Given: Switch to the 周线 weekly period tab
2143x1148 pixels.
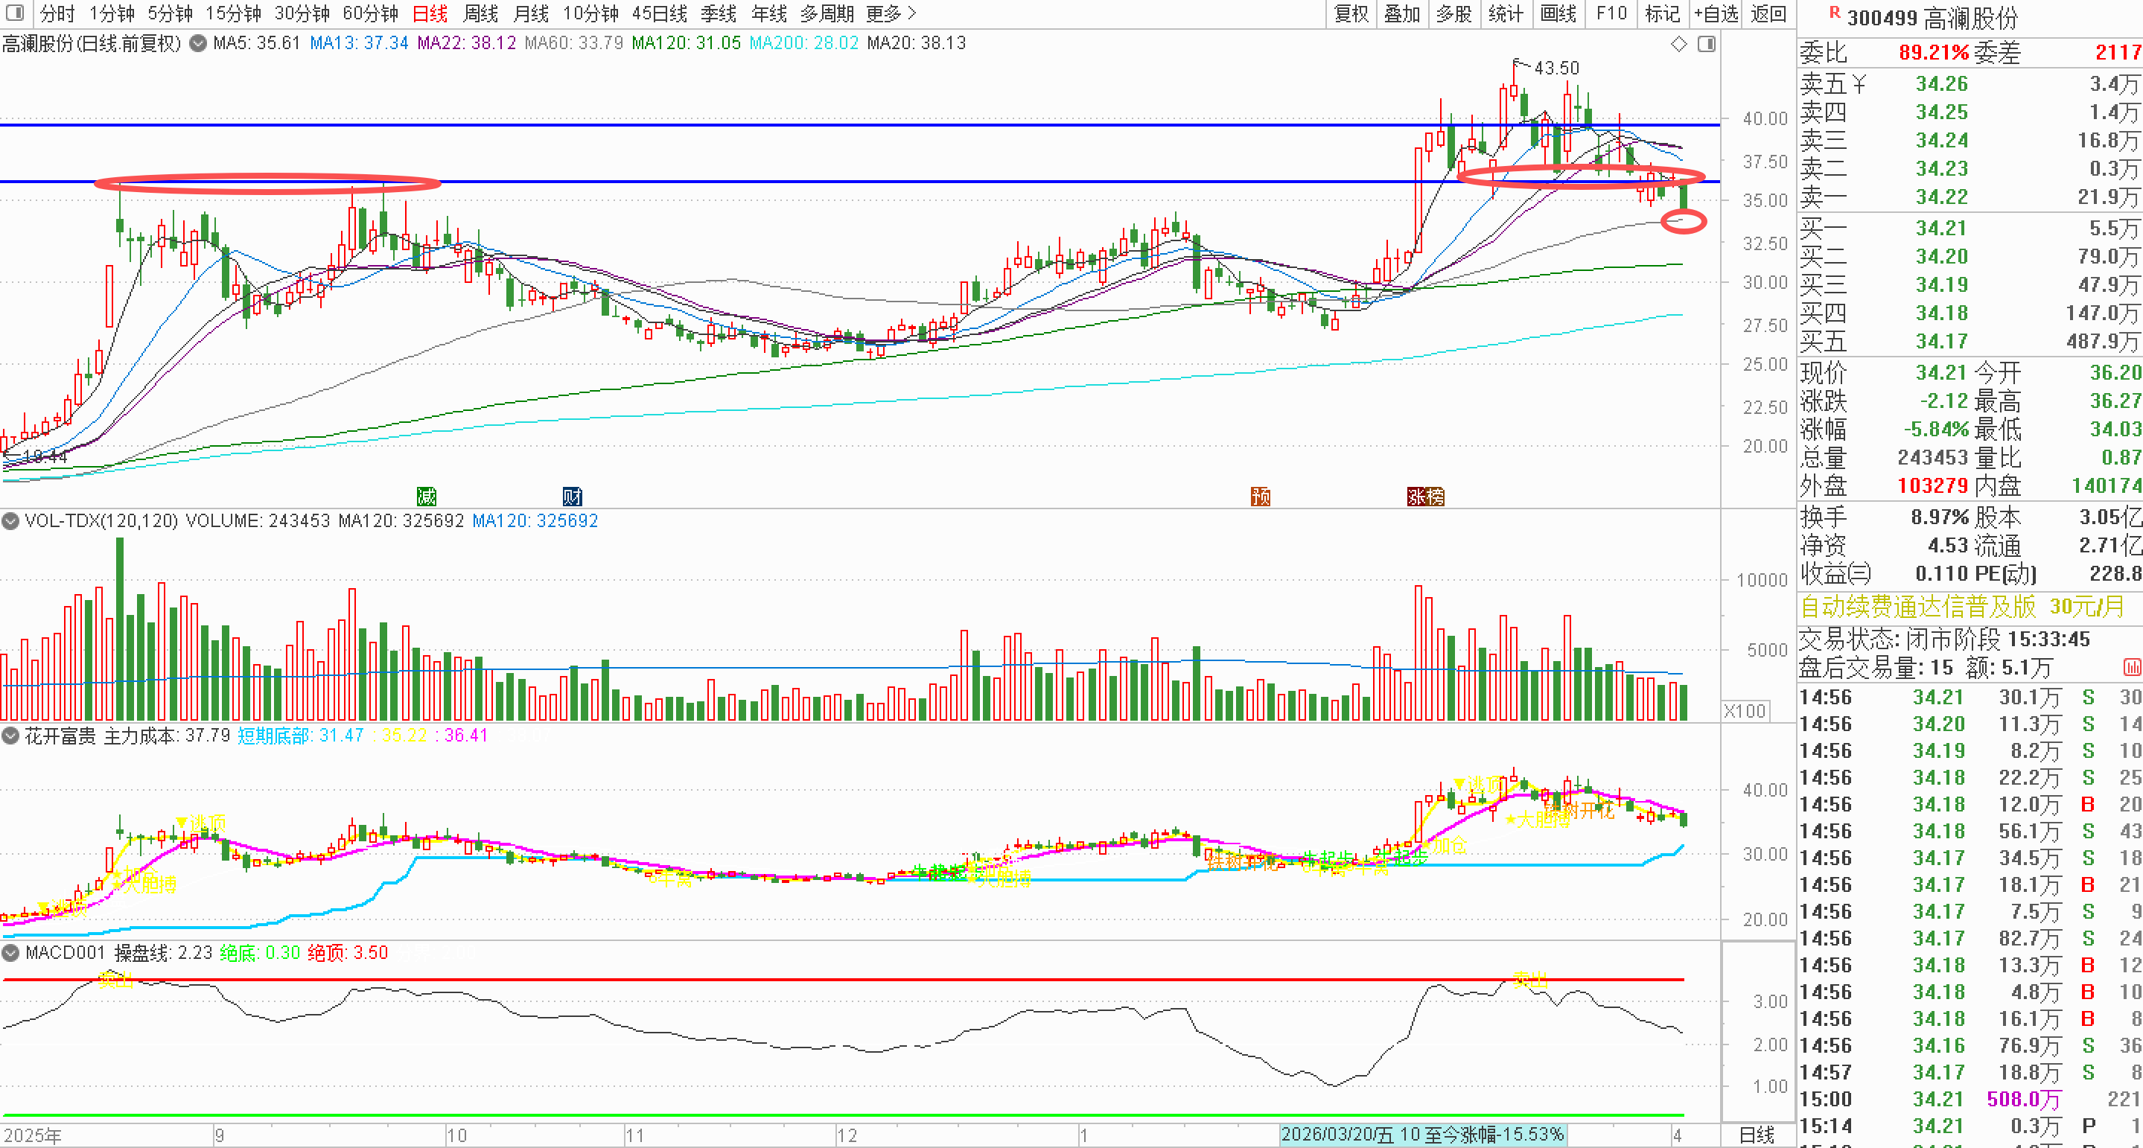Looking at the screenshot, I should pos(480,14).
